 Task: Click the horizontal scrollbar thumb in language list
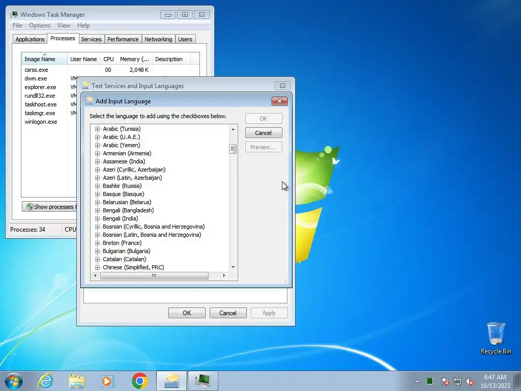154,275
